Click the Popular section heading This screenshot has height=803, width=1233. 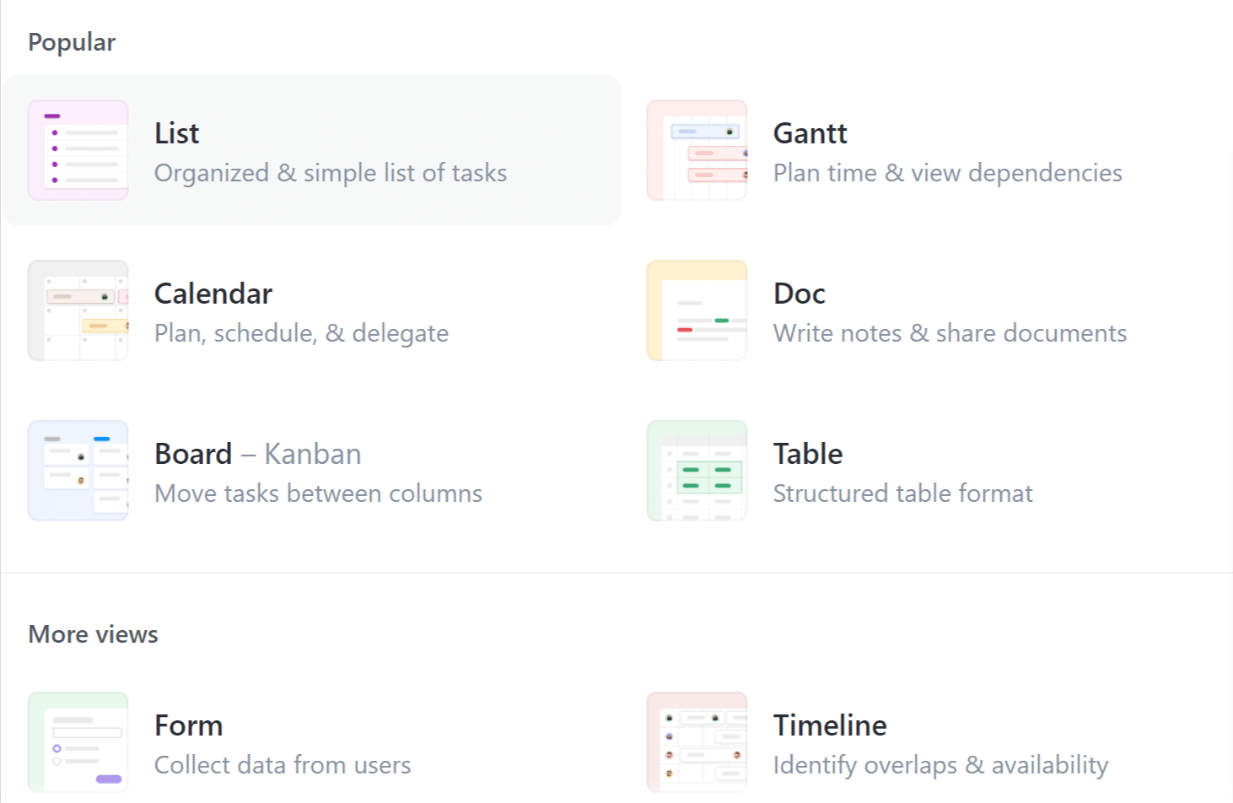(x=72, y=42)
